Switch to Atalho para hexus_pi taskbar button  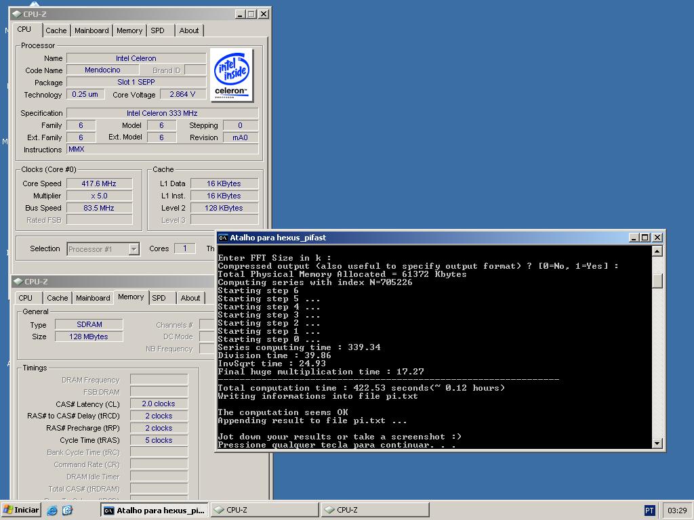[154, 511]
